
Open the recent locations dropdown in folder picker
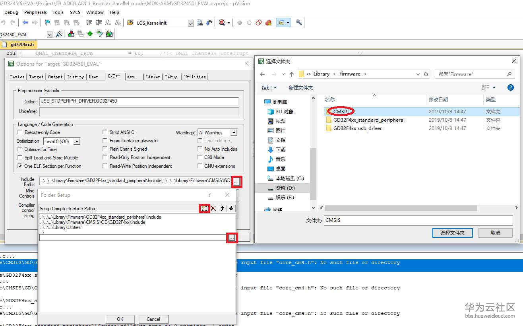(283, 74)
